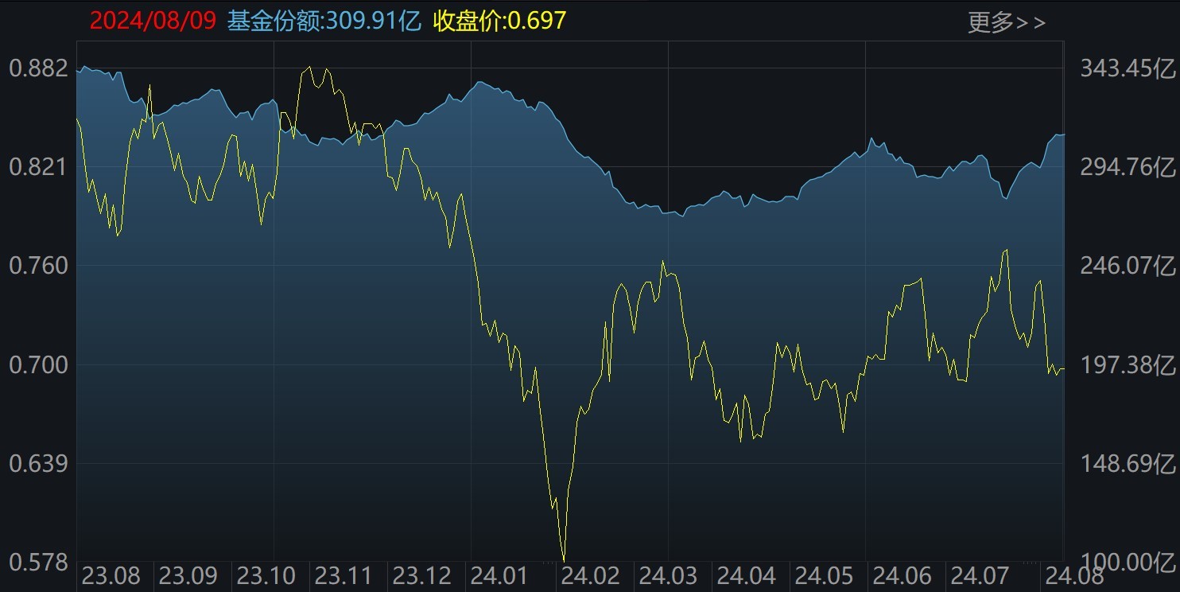Click the closing price low point near 24.02

tap(564, 561)
